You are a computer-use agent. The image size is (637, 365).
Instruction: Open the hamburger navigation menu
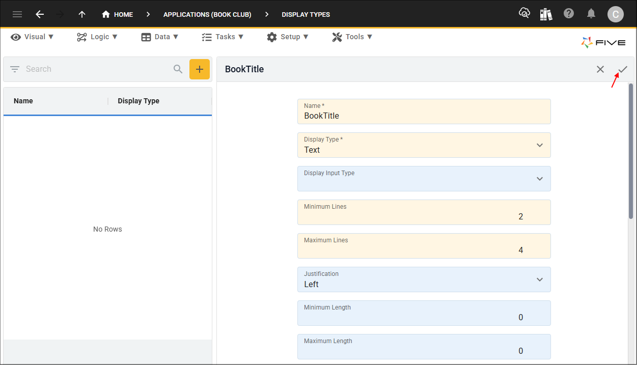(x=17, y=14)
